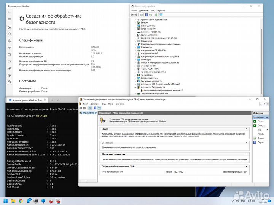The width and height of the screenshot is (274, 205).
Task: Open Virus protection shield icon in Security sidebar
Action: tap(9, 34)
